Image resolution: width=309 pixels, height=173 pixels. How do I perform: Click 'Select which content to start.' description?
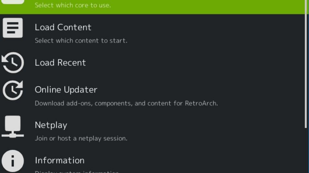tap(81, 41)
